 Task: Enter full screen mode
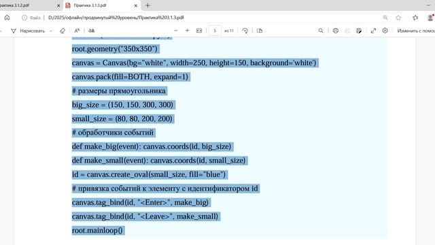(x=373, y=31)
